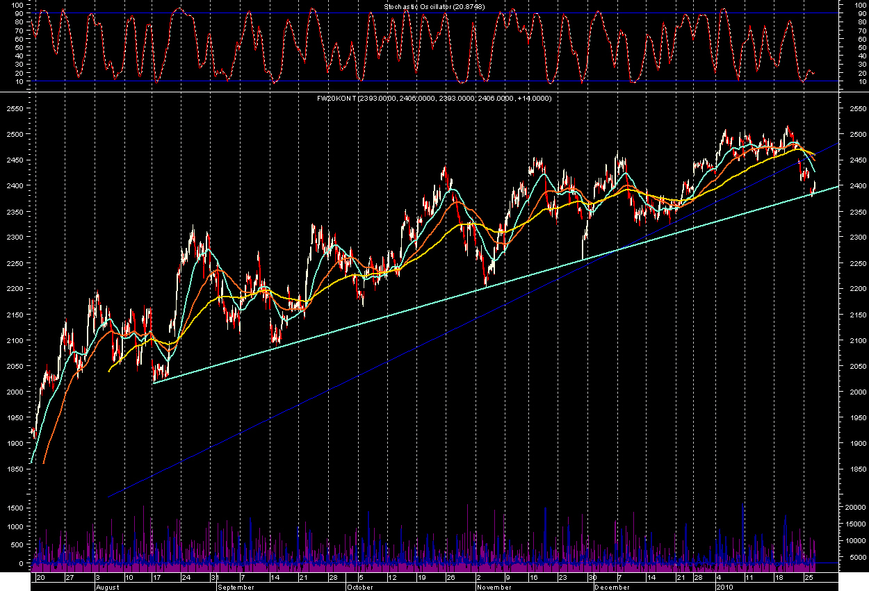Screen dimensions: 869x591
Task: Click the 20000 label on the volume axis
Action: tap(852, 508)
